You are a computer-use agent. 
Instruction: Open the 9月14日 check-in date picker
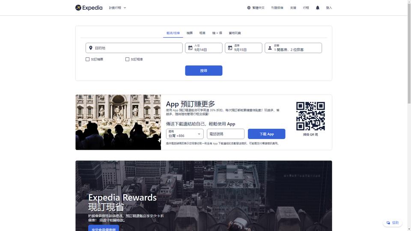point(204,48)
